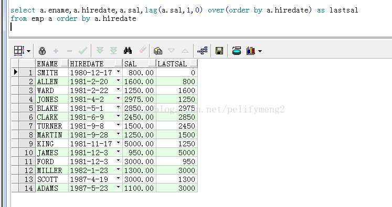Select row 7 header for TURNER
Viewport: 392px width, 207px height.
click(x=27, y=126)
